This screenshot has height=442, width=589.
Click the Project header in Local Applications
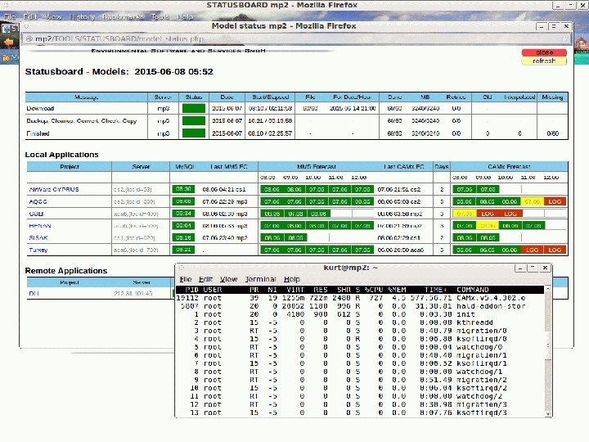pos(70,166)
